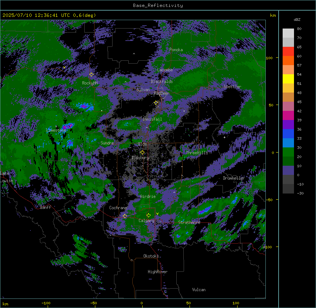Image resolution: width=316 pixels, height=308 pixels.
Task: Click the yellow diamond marker above Didsbury
Action: point(142,153)
